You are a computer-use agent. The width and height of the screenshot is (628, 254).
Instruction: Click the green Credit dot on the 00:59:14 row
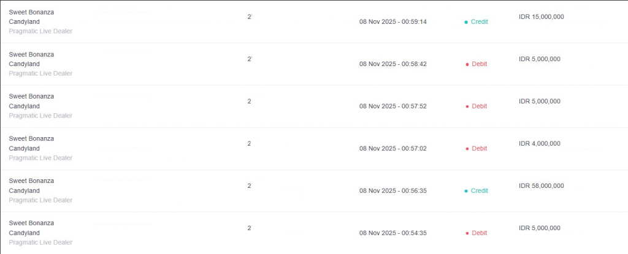(466, 22)
